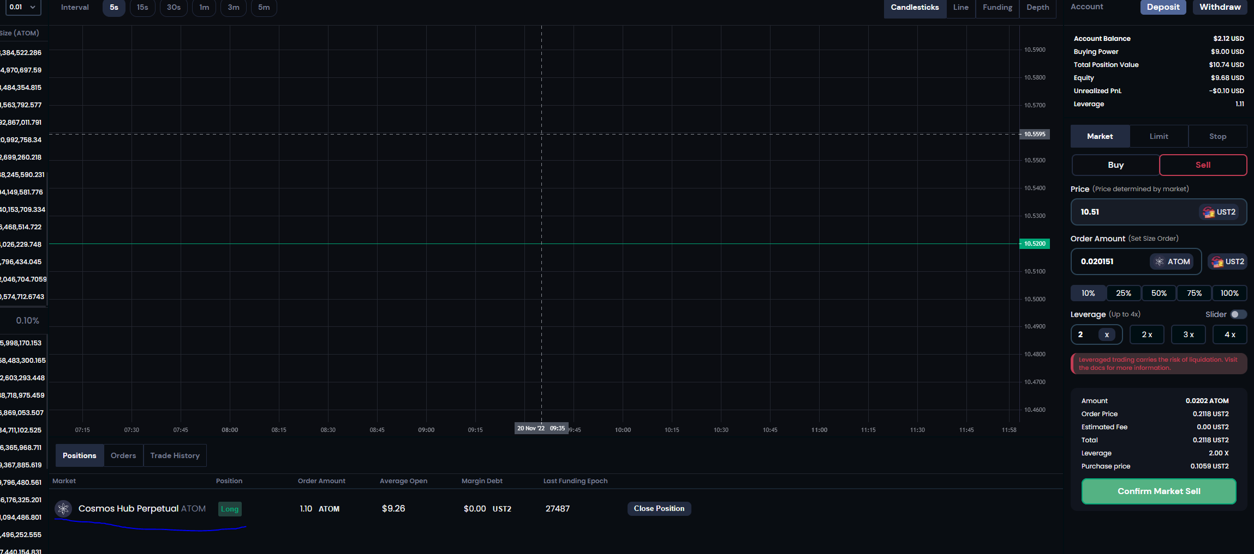Image resolution: width=1254 pixels, height=554 pixels.
Task: Choose 3x leverage preset
Action: coord(1189,334)
